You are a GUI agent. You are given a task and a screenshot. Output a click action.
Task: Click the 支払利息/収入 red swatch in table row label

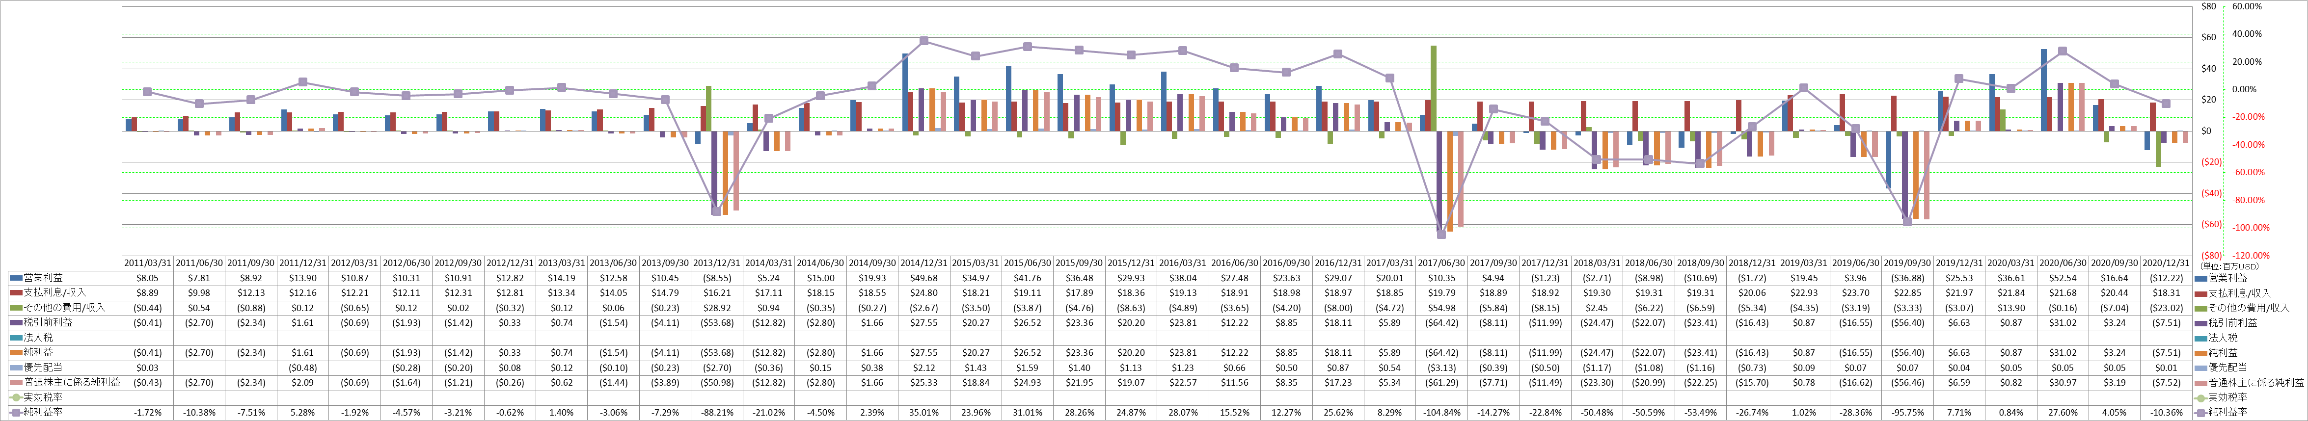click(x=16, y=293)
